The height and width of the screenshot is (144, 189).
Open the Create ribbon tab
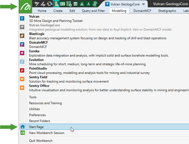(x=58, y=11)
